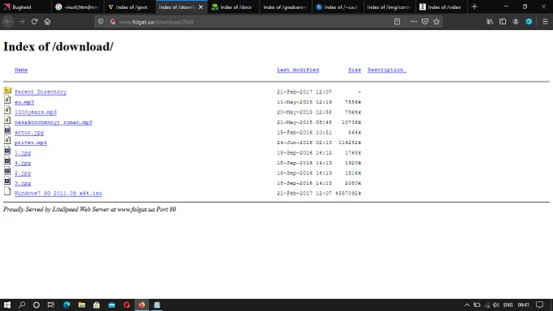This screenshot has height=311, width=553.
Task: Switch to the Google search tab
Action: 78,7
